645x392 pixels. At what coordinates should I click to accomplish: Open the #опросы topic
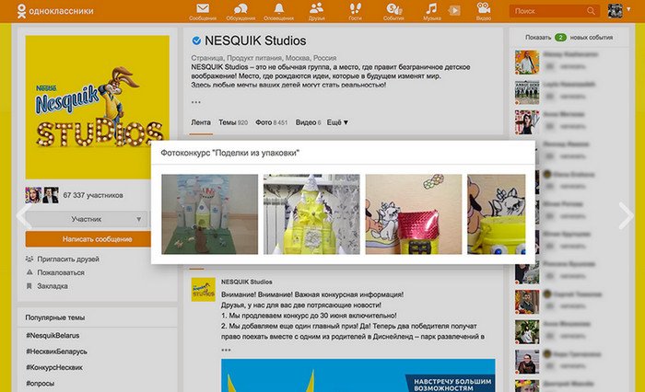[x=40, y=384]
